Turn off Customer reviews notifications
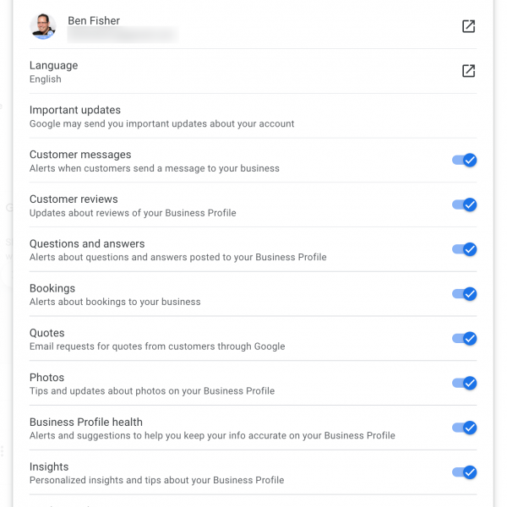 pyautogui.click(x=465, y=204)
